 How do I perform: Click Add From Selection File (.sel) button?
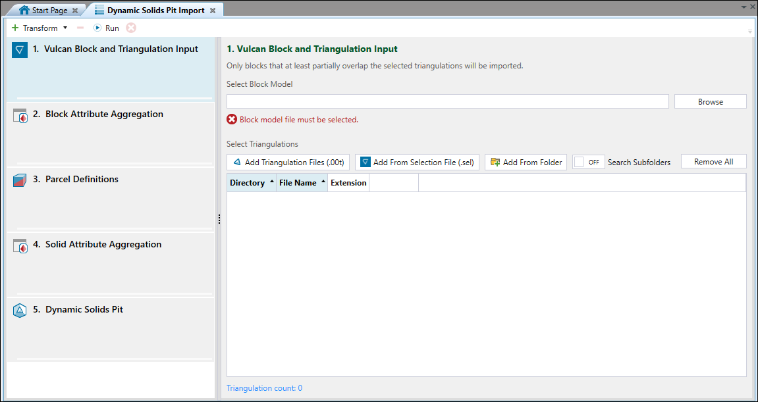[417, 163]
